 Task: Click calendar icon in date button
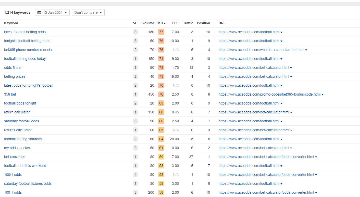point(39,12)
